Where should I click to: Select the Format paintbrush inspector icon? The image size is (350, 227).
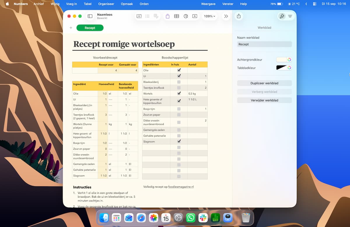coord(282,16)
